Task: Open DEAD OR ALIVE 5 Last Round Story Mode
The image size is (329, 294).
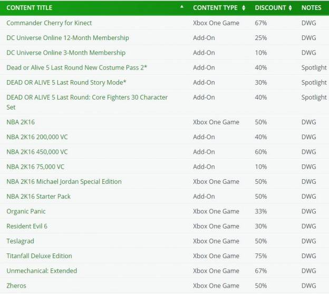Action: pos(66,82)
